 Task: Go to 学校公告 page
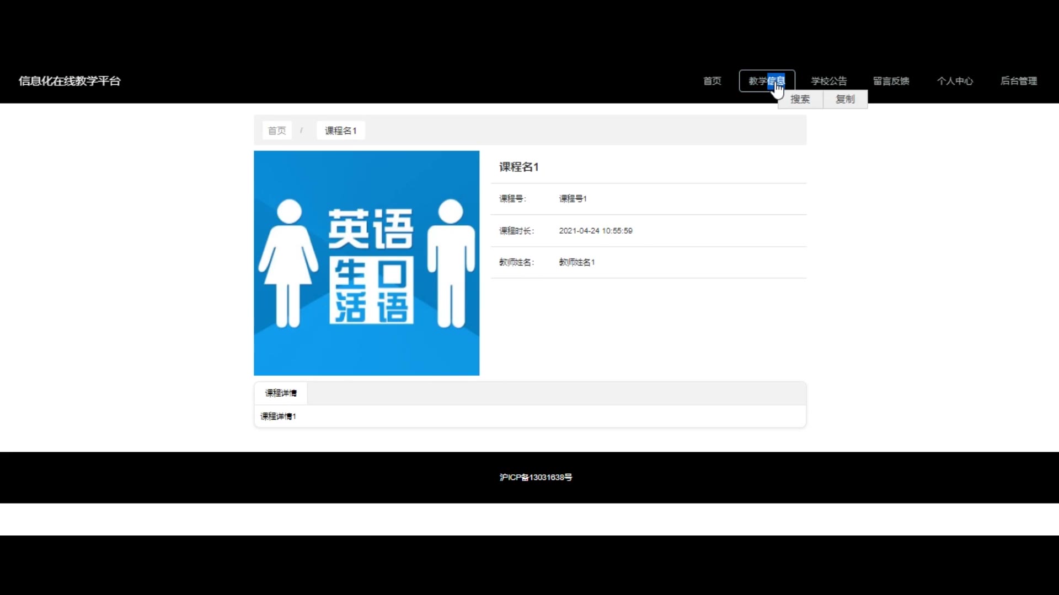tap(828, 81)
